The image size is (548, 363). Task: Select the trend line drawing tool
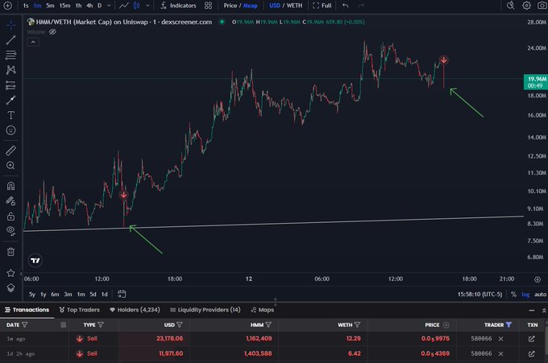tap(10, 40)
